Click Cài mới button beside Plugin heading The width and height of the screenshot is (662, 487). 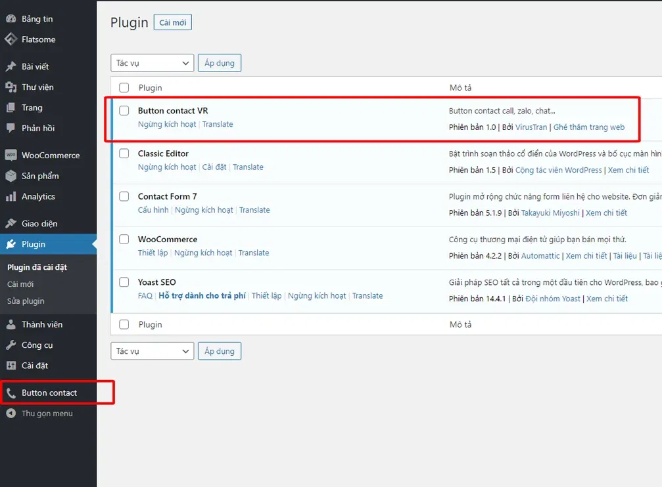click(x=173, y=22)
